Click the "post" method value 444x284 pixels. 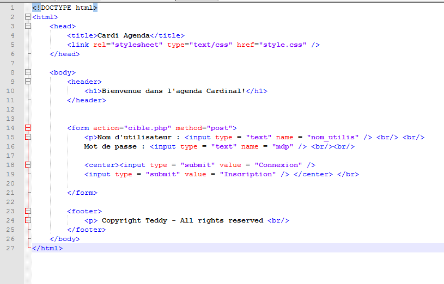(220, 128)
